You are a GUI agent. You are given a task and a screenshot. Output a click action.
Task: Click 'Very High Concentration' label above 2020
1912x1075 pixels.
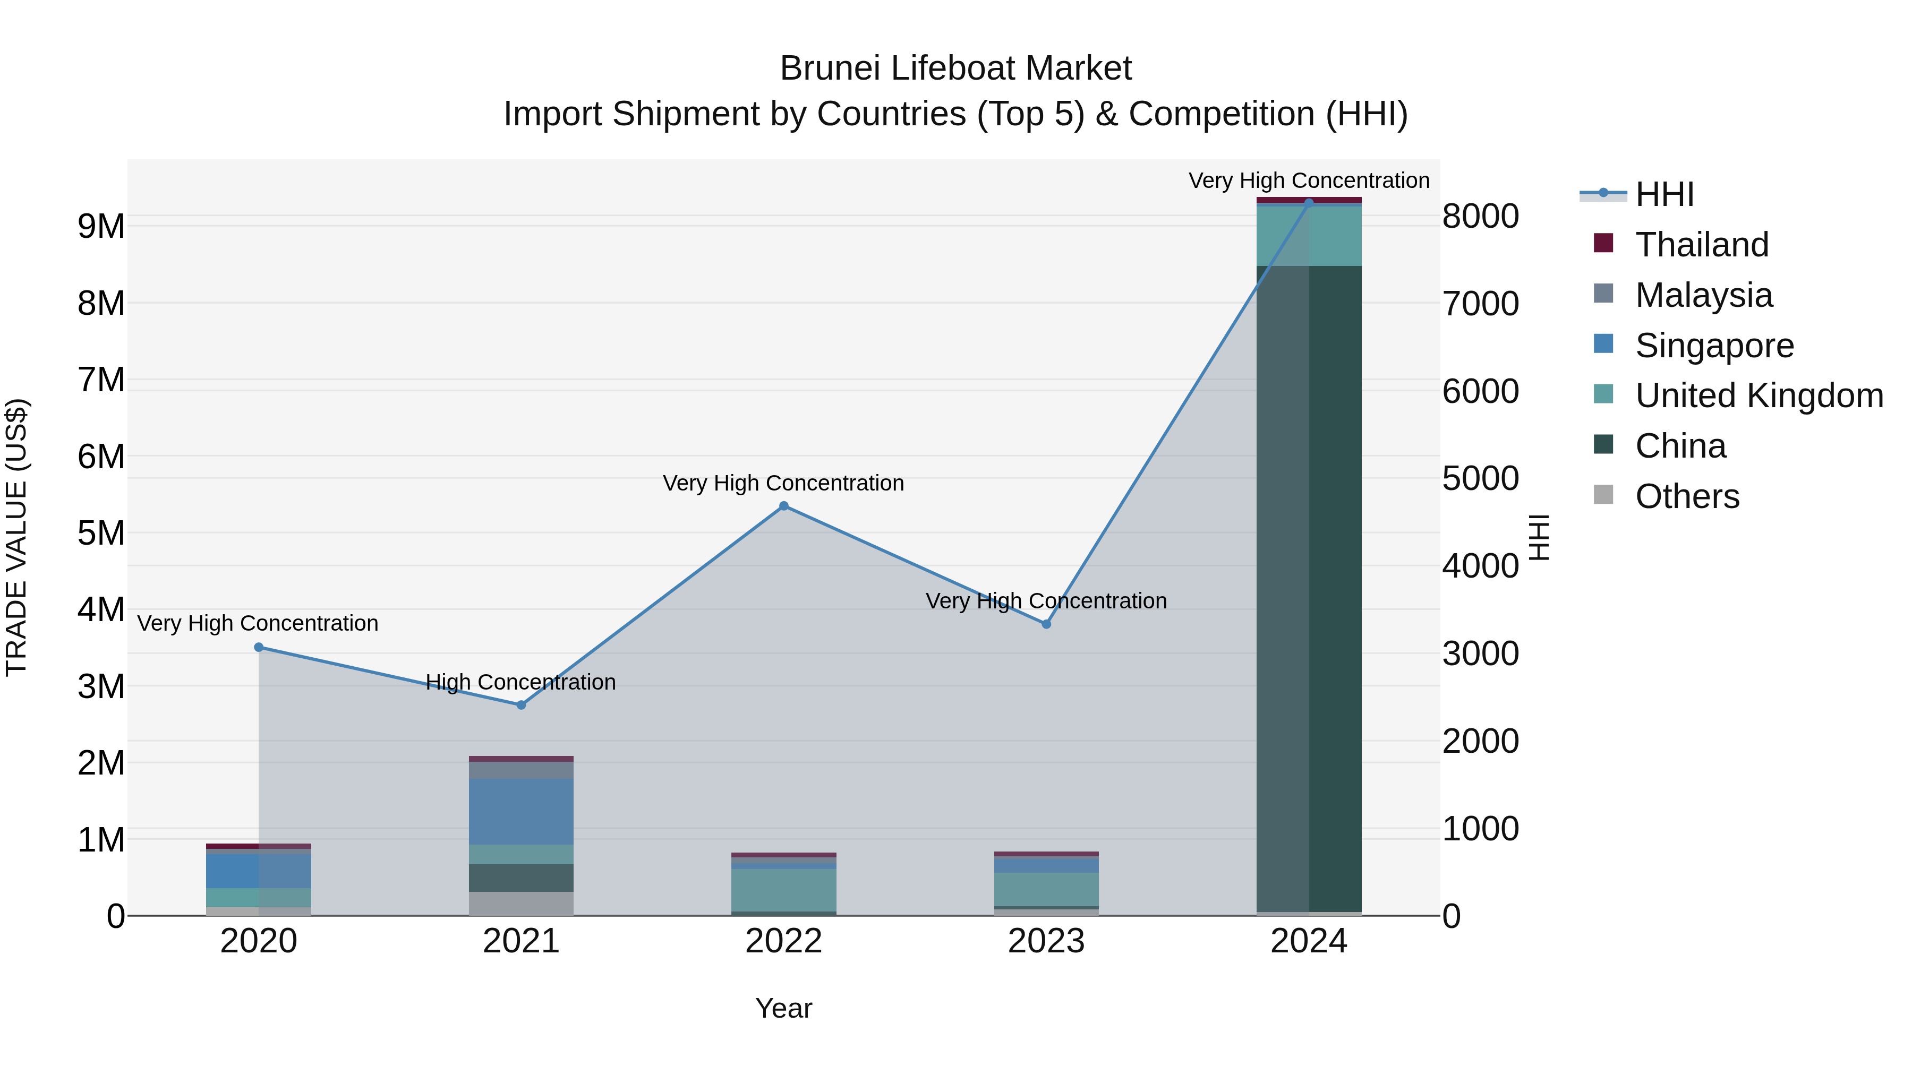[258, 623]
